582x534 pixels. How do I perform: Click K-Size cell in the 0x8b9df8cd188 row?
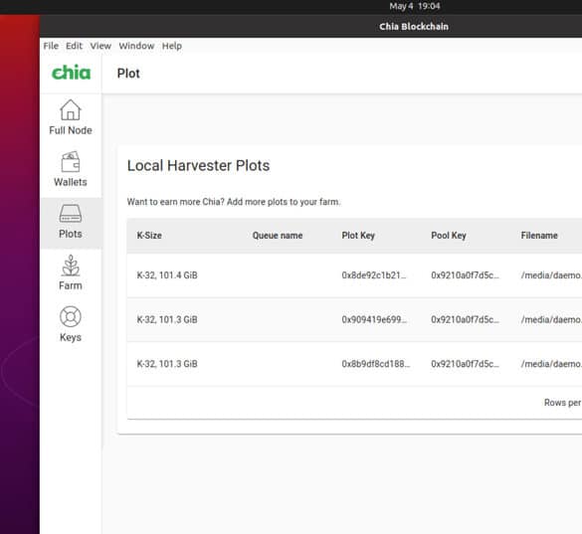pyautogui.click(x=167, y=364)
